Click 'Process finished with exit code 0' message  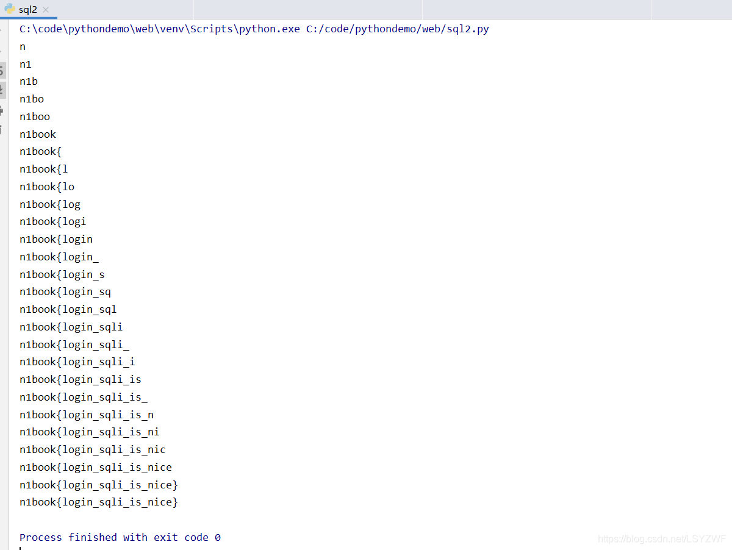(x=120, y=537)
